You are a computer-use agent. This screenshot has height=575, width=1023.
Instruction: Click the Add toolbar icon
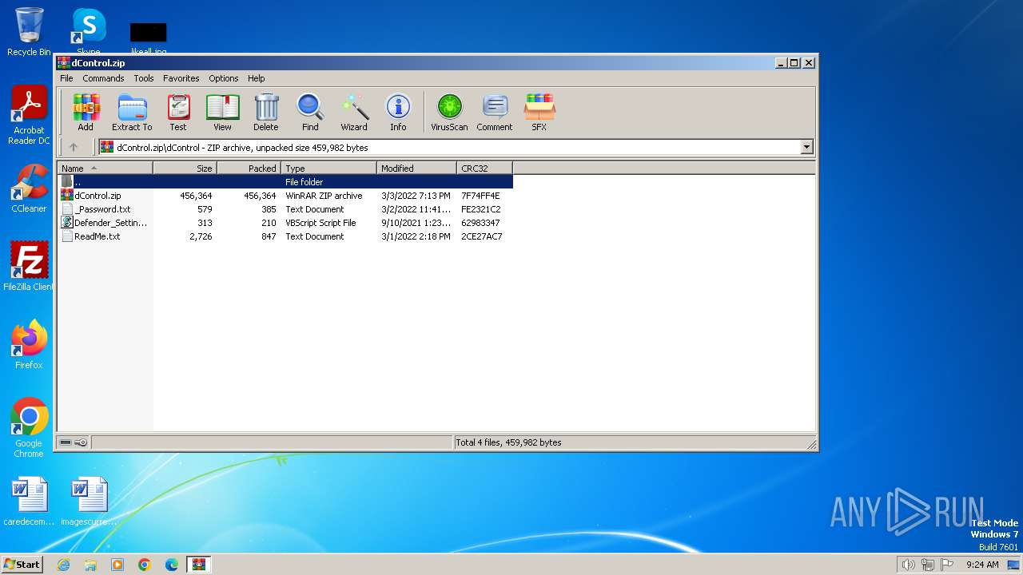pos(86,112)
